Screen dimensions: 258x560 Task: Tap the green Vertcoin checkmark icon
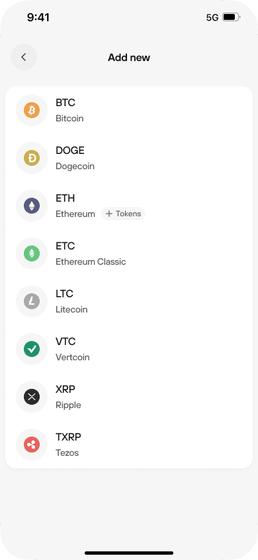click(32, 349)
